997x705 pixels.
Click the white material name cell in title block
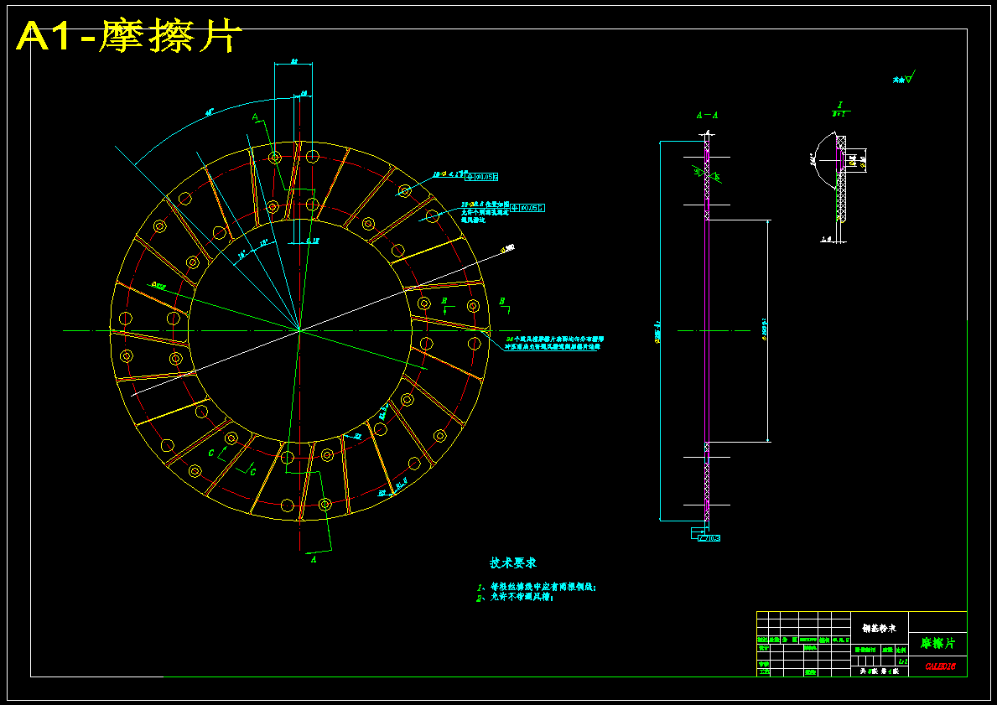[x=880, y=628]
